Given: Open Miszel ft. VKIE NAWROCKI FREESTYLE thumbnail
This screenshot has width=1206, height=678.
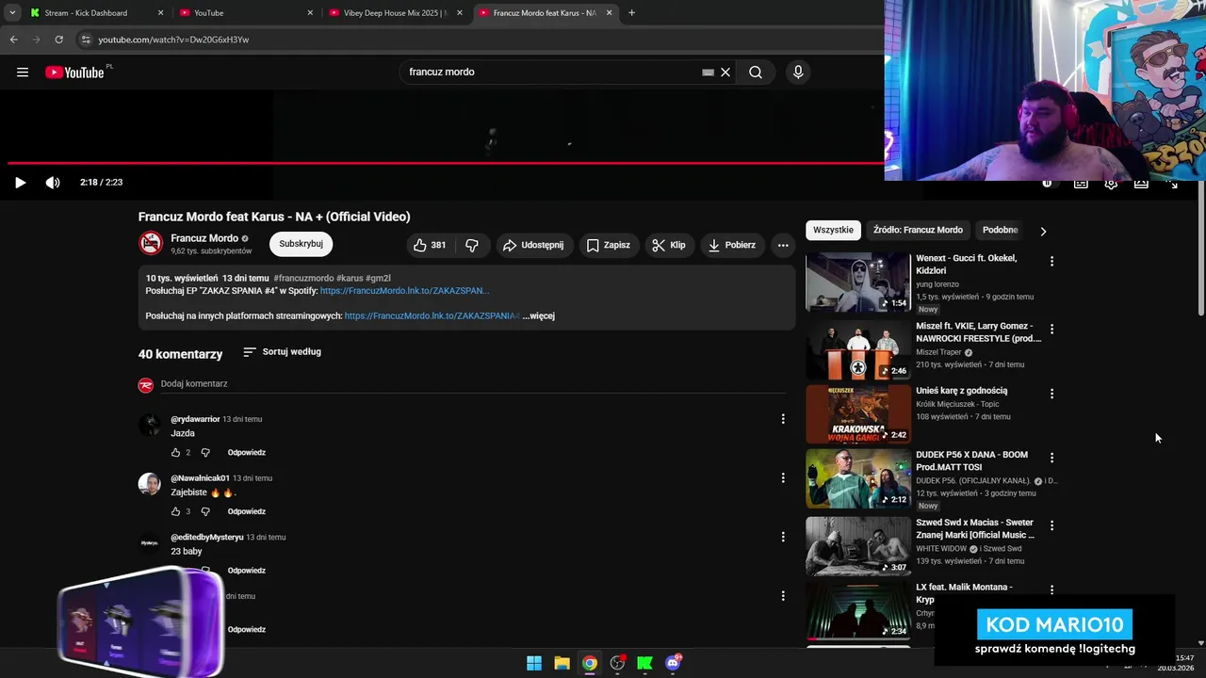Looking at the screenshot, I should [858, 350].
